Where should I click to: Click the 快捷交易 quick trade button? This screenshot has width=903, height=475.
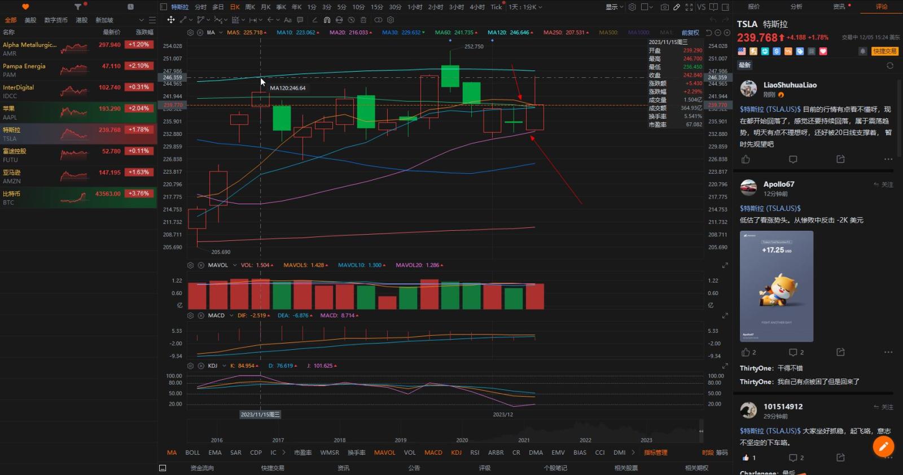pos(884,51)
